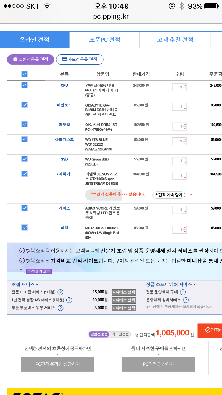Image resolution: width=222 pixels, height=395 pixels.
Task: Click the 케이스 quantity stepper
Action: point(185,210)
